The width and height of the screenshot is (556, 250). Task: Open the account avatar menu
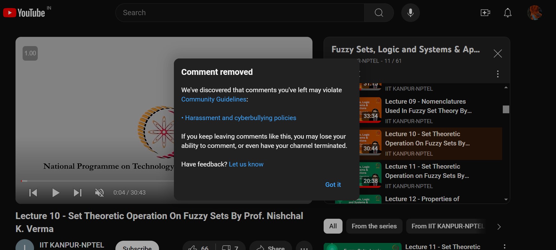pos(535,13)
